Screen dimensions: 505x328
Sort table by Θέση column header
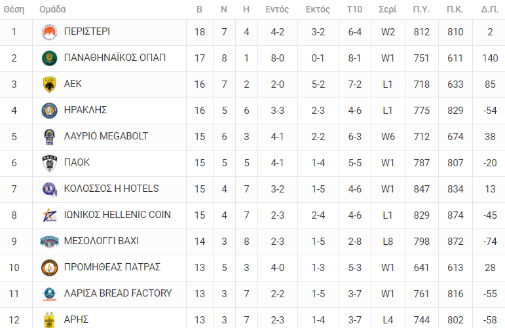(x=14, y=10)
